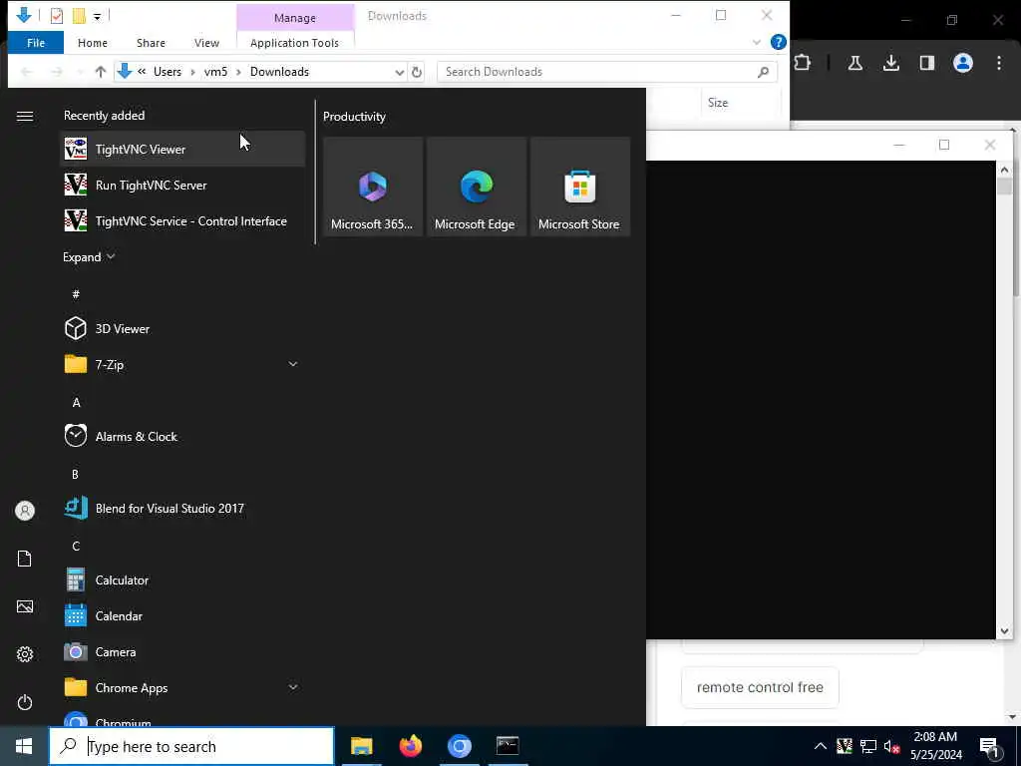The width and height of the screenshot is (1021, 766).
Task: Open address bar history dropdown
Action: click(x=399, y=72)
